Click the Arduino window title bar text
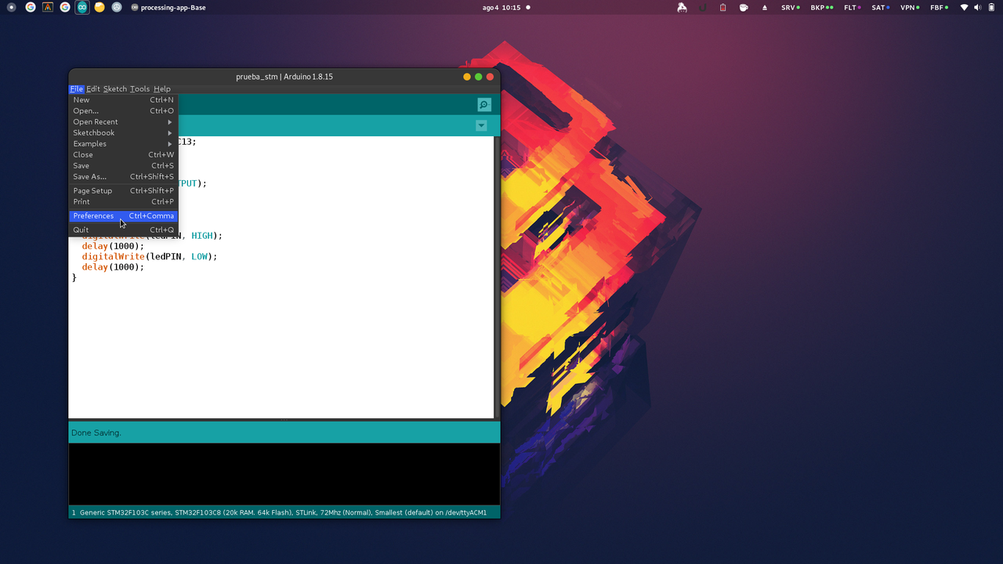Viewport: 1003px width, 564px height. click(284, 77)
